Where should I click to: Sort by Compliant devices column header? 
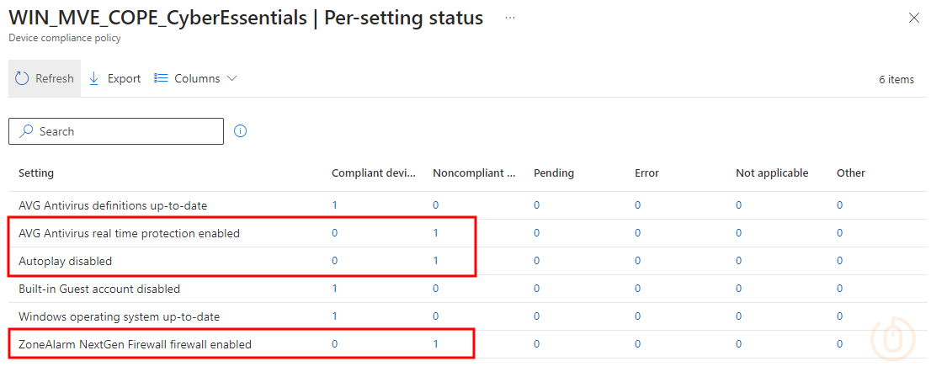[x=374, y=173]
